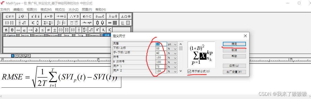
Task: Switch to the Trig tab
Action: 81,35
